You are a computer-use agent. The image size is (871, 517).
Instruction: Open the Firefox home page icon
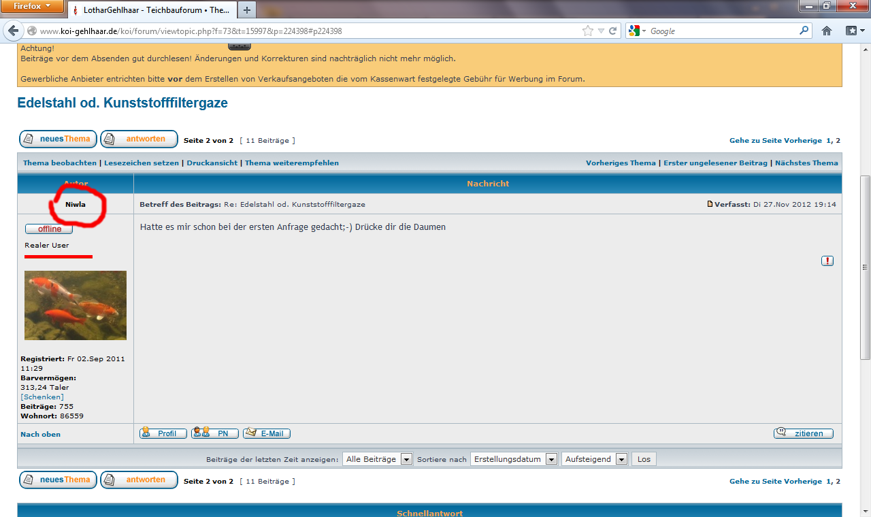pyautogui.click(x=827, y=31)
